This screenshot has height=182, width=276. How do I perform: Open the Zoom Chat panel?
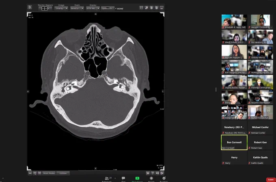click(x=123, y=179)
